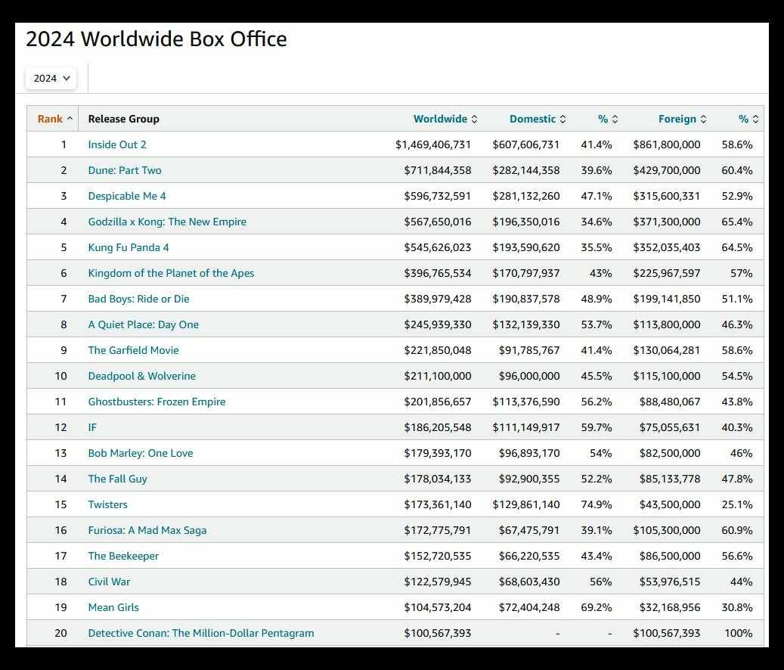784x670 pixels.
Task: Open the Deadpool & Wolverine link
Action: click(141, 376)
